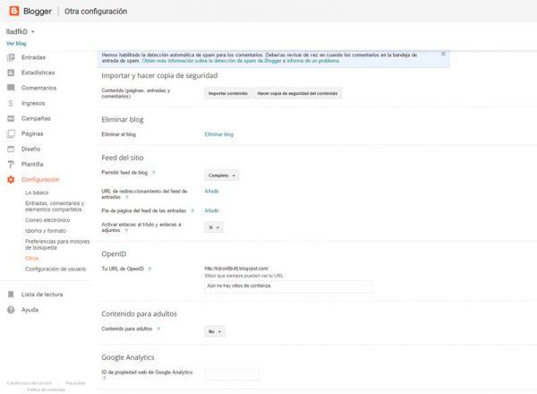
Task: Select Configuración menu item
Action: coord(40,179)
